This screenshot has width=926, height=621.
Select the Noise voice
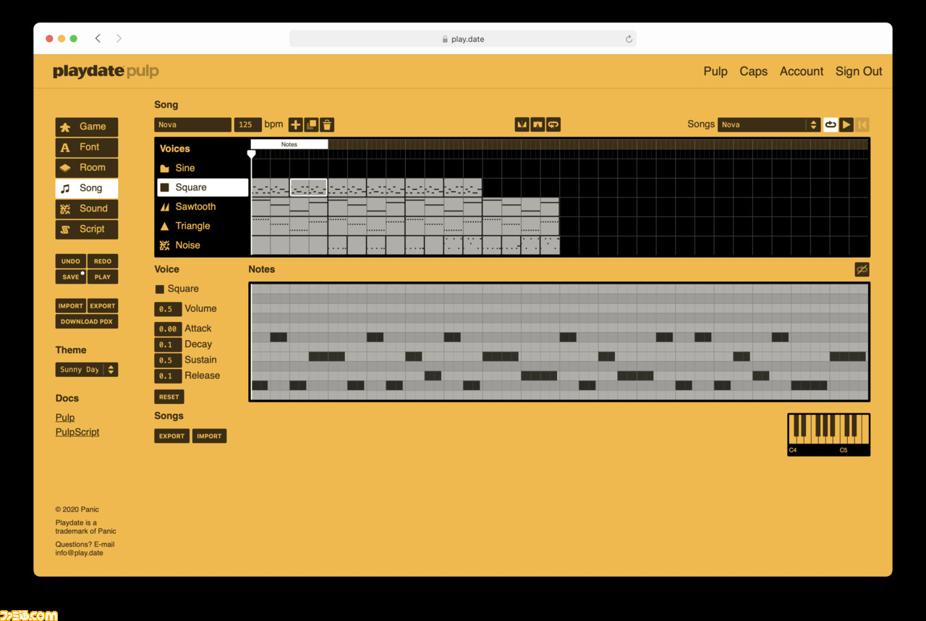tap(203, 245)
